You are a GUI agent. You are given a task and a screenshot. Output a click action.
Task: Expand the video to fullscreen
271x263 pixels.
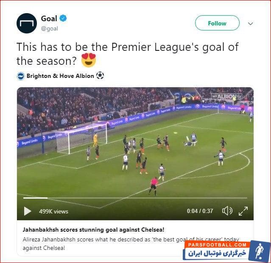click(x=243, y=211)
